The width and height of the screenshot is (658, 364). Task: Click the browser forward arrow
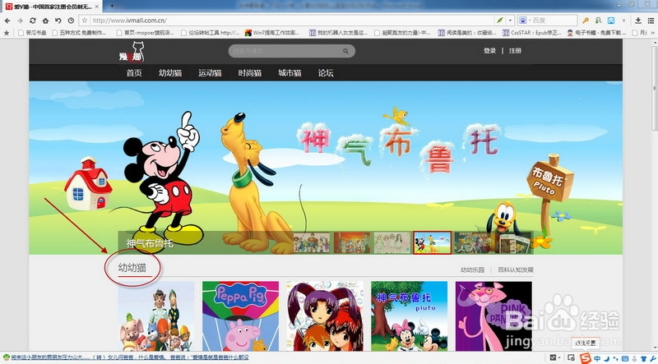tap(20, 21)
